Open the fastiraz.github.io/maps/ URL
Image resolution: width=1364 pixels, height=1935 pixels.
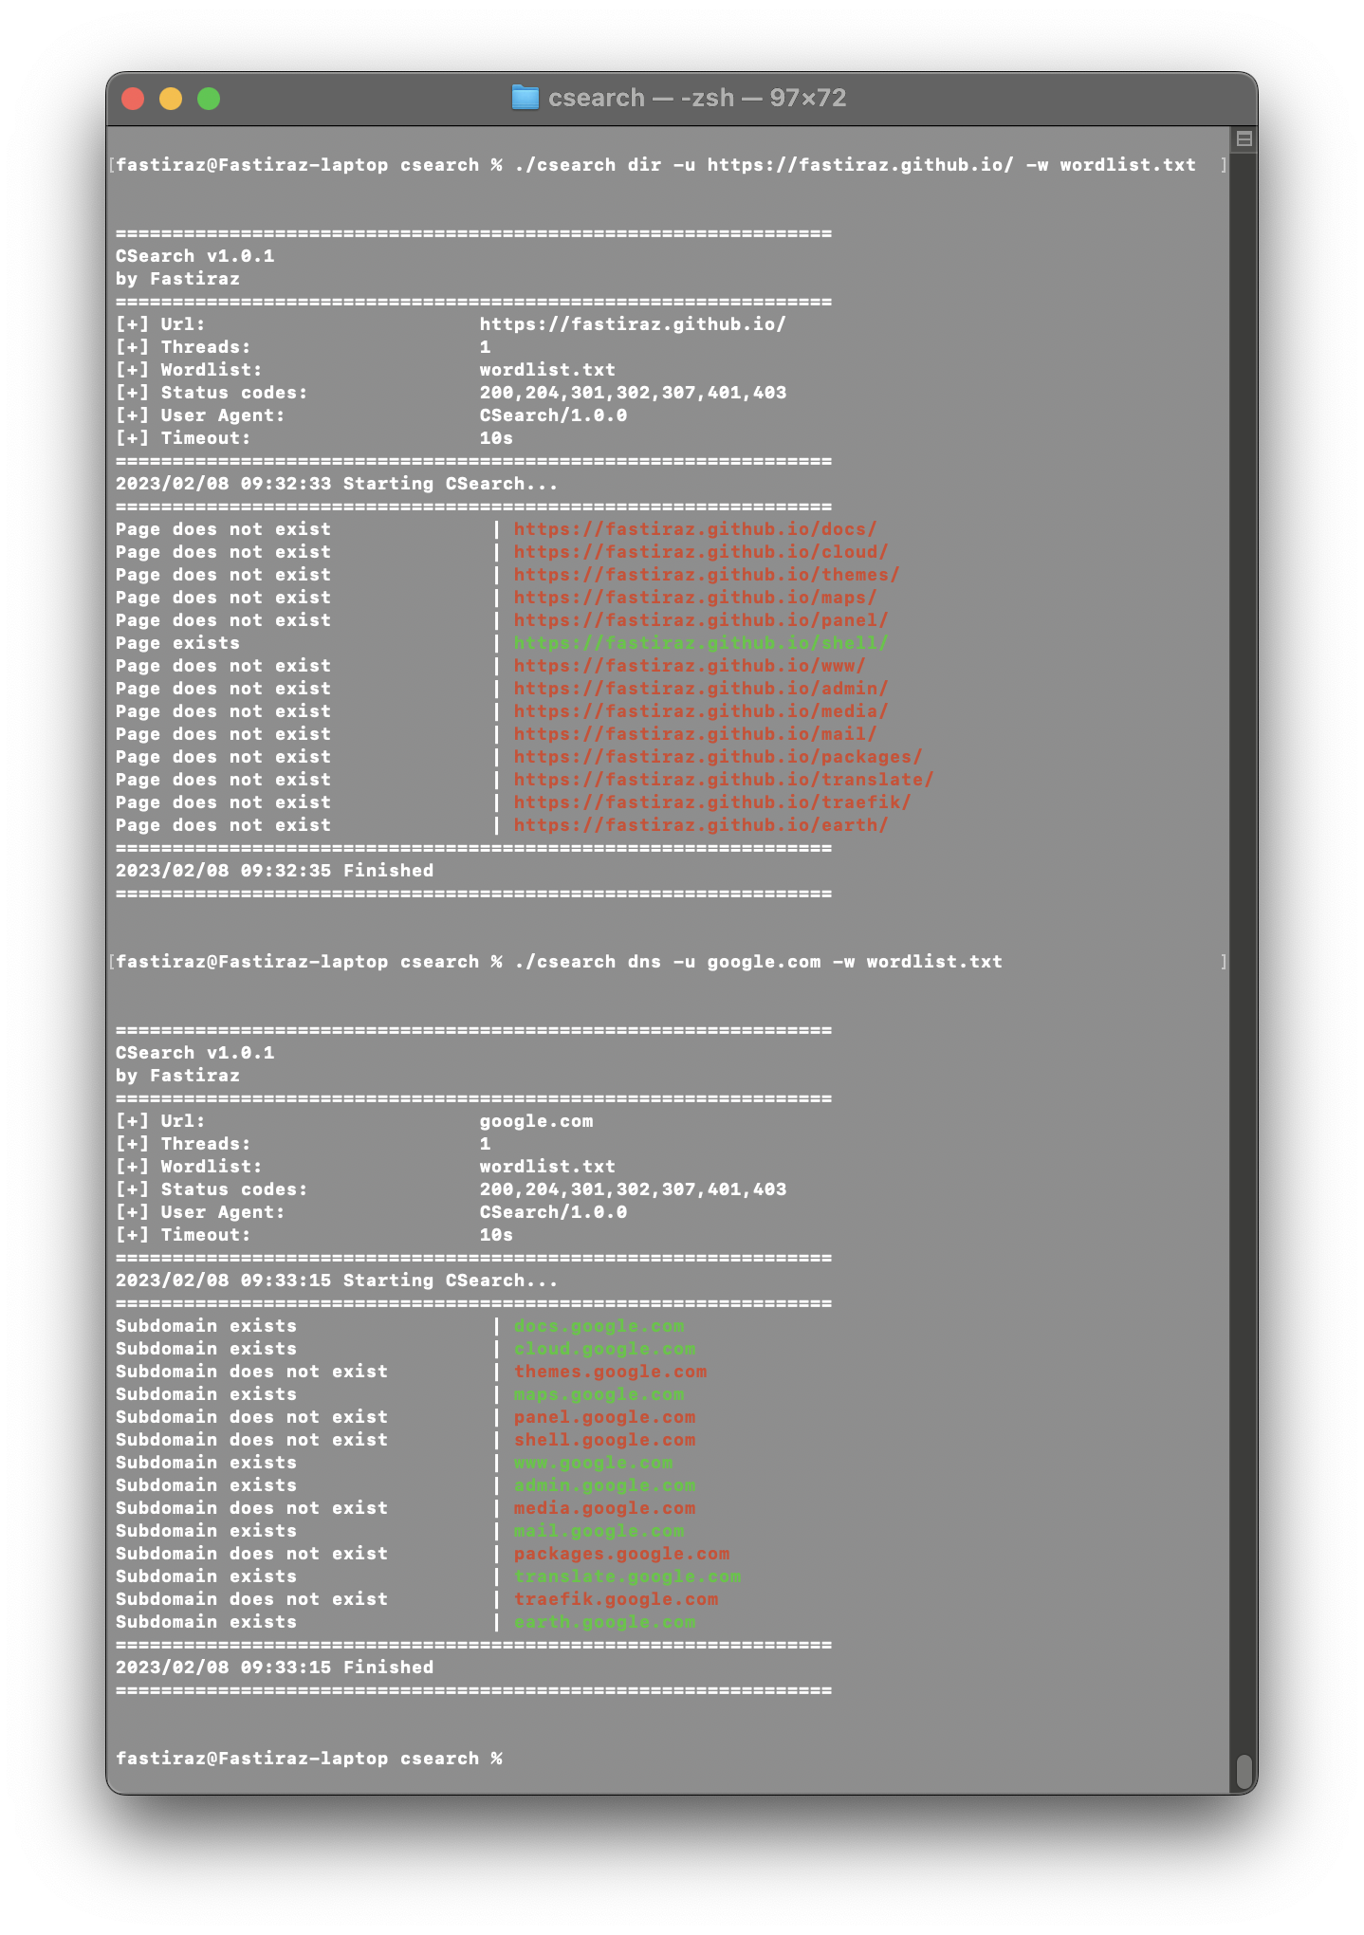click(695, 598)
